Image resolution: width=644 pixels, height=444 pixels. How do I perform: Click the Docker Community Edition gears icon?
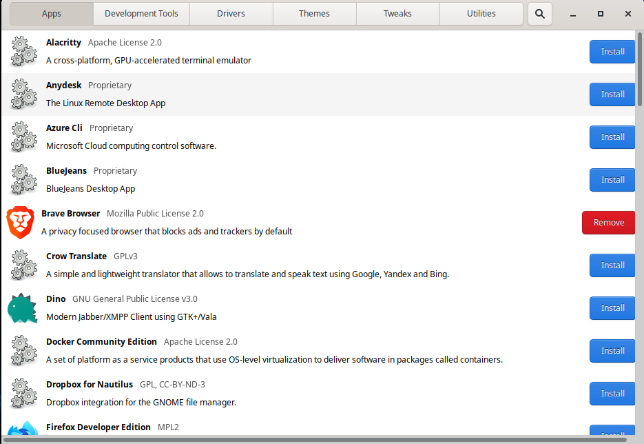23,351
